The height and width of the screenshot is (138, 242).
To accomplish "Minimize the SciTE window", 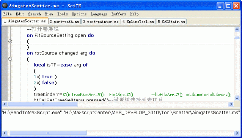I will pos(220,6).
